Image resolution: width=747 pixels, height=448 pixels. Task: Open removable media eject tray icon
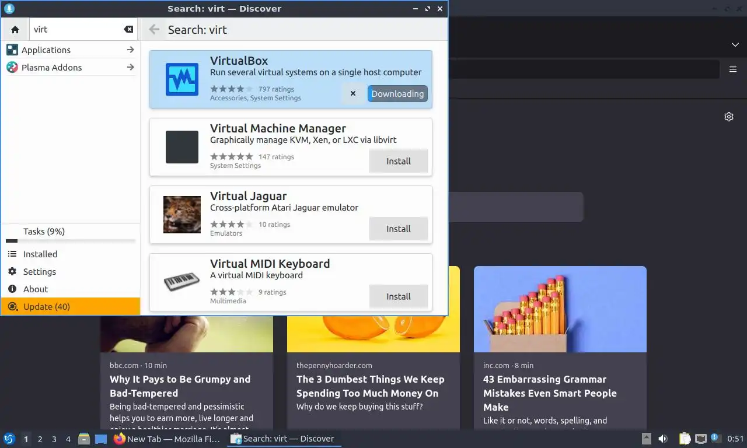(646, 439)
